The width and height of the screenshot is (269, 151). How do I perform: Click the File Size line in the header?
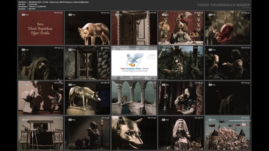[28, 4]
